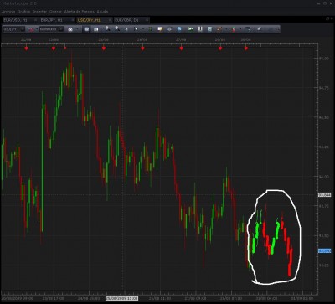Close the EUR/JPY H1 tab
The image size is (335, 304).
coord(72,20)
